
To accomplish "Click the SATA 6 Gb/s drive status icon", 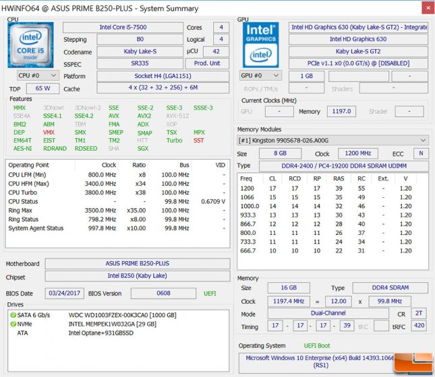I will click(x=13, y=315).
